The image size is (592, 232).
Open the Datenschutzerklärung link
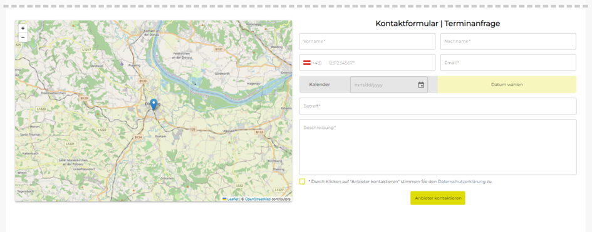[x=461, y=181]
